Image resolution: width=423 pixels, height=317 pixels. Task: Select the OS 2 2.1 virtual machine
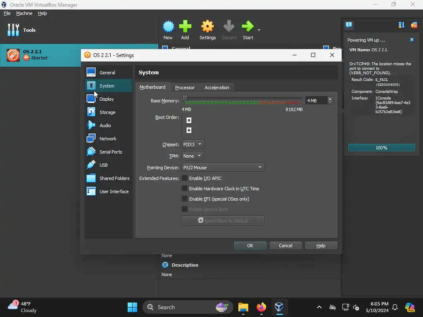40,55
